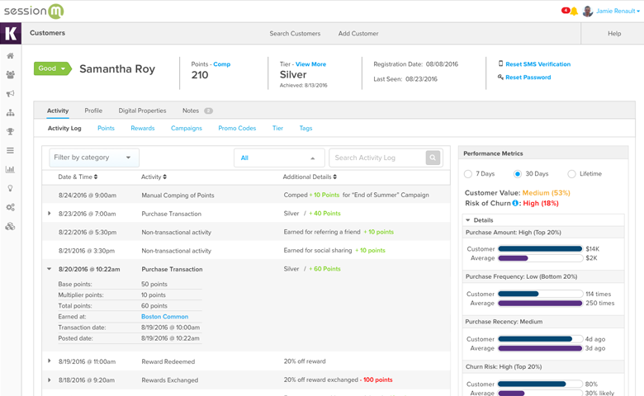
Task: Click the notification bell icon
Action: click(574, 12)
